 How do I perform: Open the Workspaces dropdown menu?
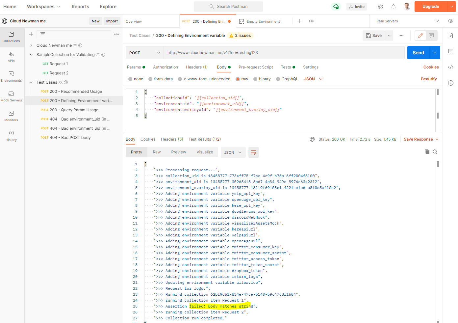pyautogui.click(x=43, y=7)
